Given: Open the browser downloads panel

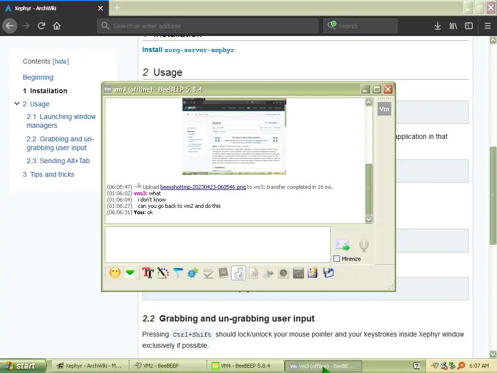Looking at the screenshot, I should [438, 26].
